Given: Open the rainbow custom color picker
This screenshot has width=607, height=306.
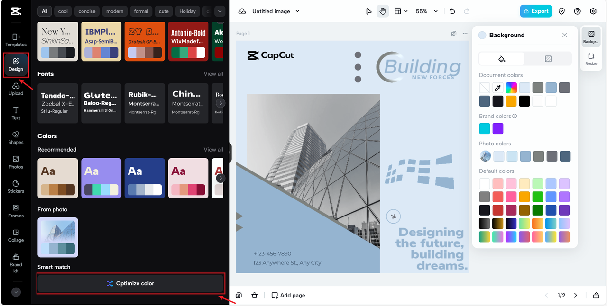Looking at the screenshot, I should tap(511, 88).
